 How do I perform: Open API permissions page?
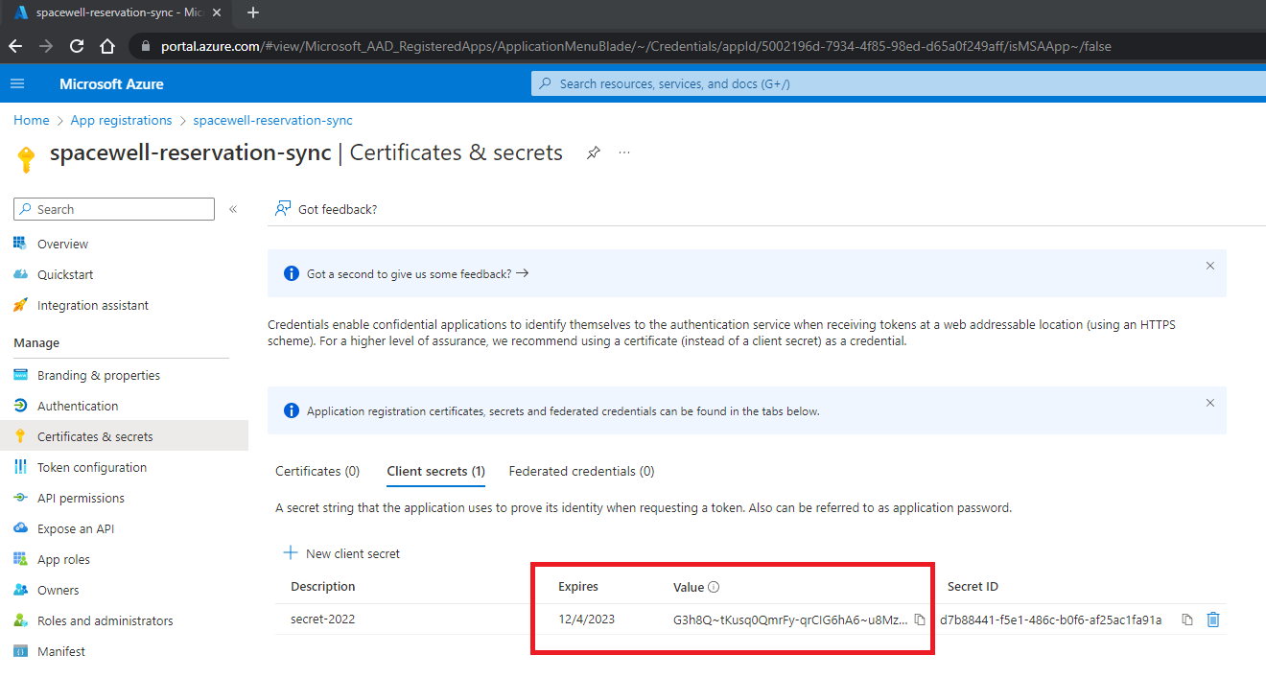[x=81, y=498]
